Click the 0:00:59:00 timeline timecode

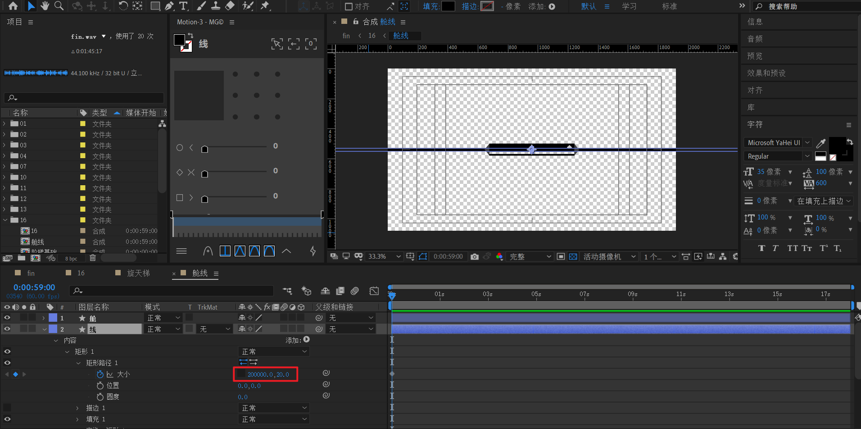click(34, 287)
